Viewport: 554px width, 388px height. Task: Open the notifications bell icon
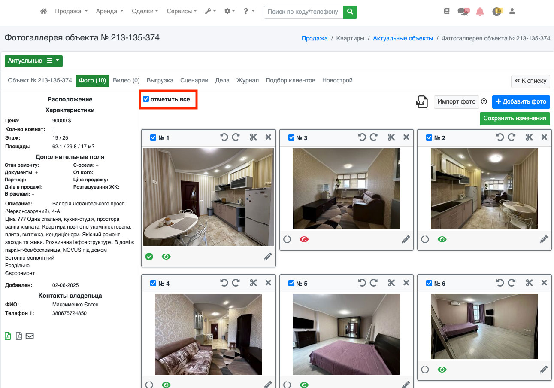[x=480, y=12]
